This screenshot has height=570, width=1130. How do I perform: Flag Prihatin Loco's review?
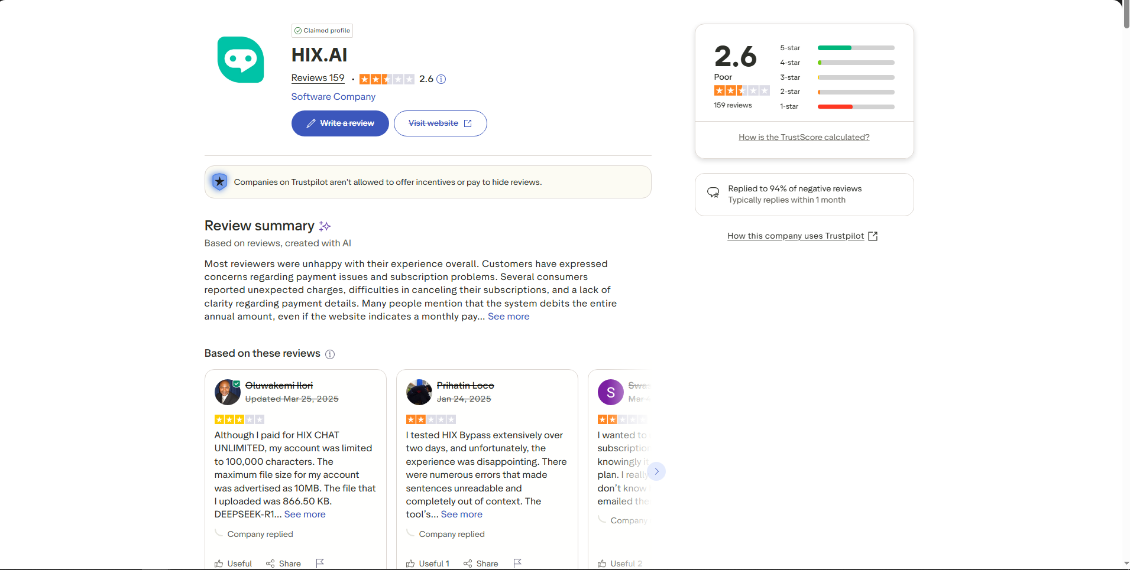pyautogui.click(x=517, y=563)
